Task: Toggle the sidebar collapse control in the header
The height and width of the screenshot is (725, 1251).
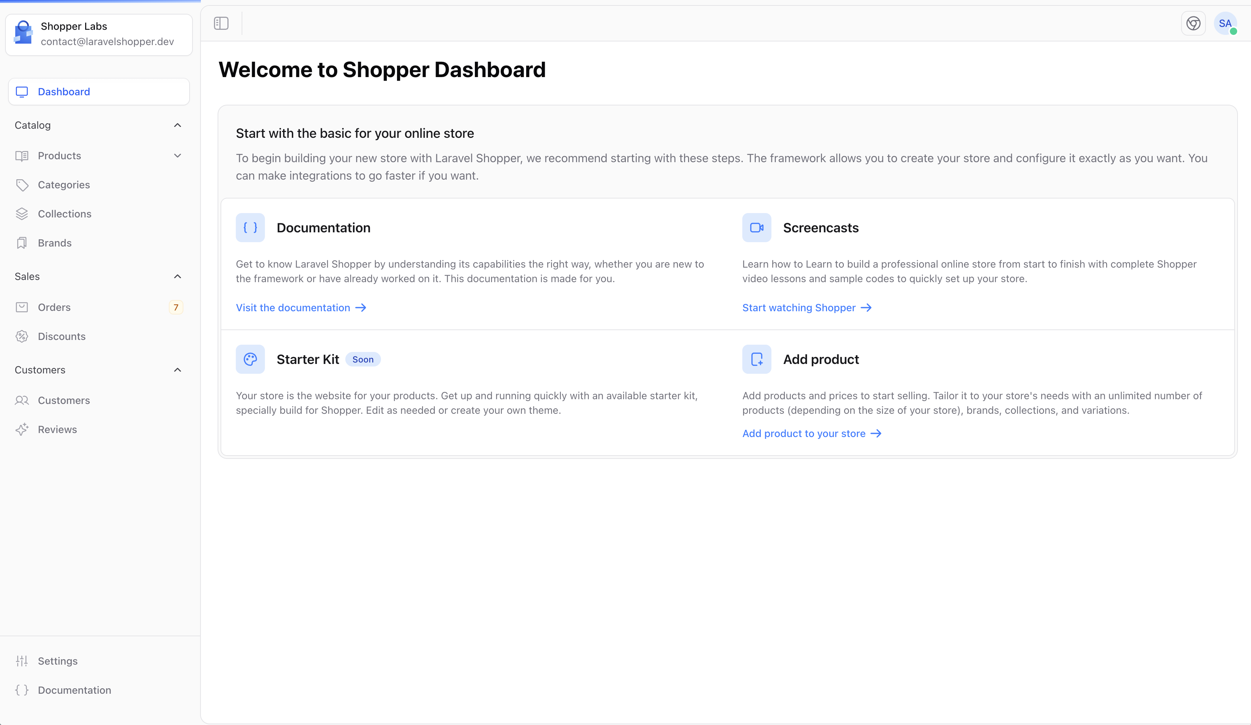Action: pyautogui.click(x=221, y=23)
